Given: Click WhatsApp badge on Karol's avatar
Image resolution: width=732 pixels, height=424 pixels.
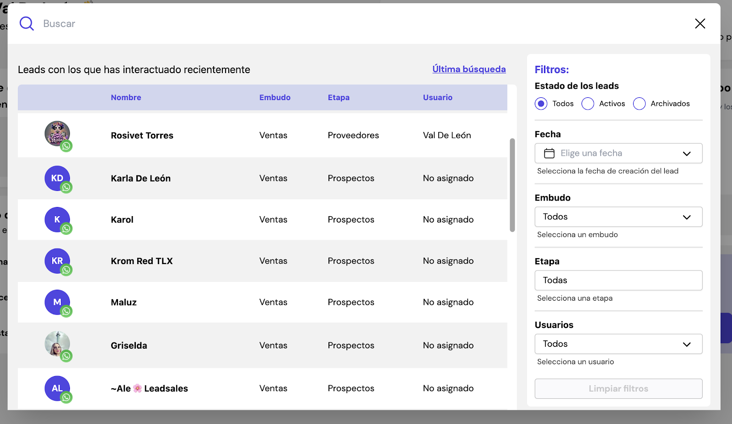Looking at the screenshot, I should tap(67, 229).
